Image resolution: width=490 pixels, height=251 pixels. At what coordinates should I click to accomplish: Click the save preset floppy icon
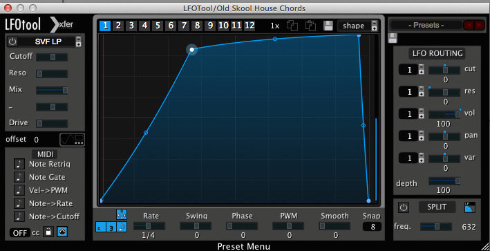point(393,38)
